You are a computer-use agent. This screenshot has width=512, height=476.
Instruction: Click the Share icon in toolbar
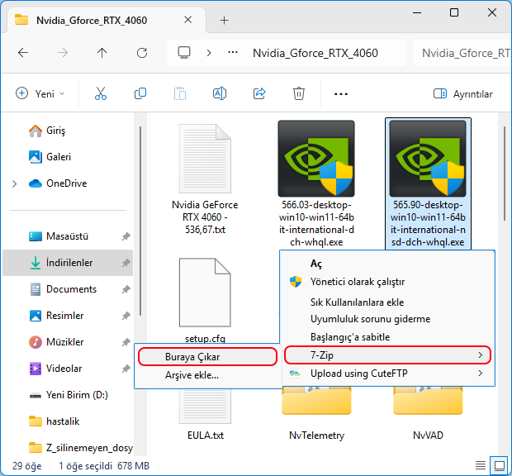[x=259, y=93]
